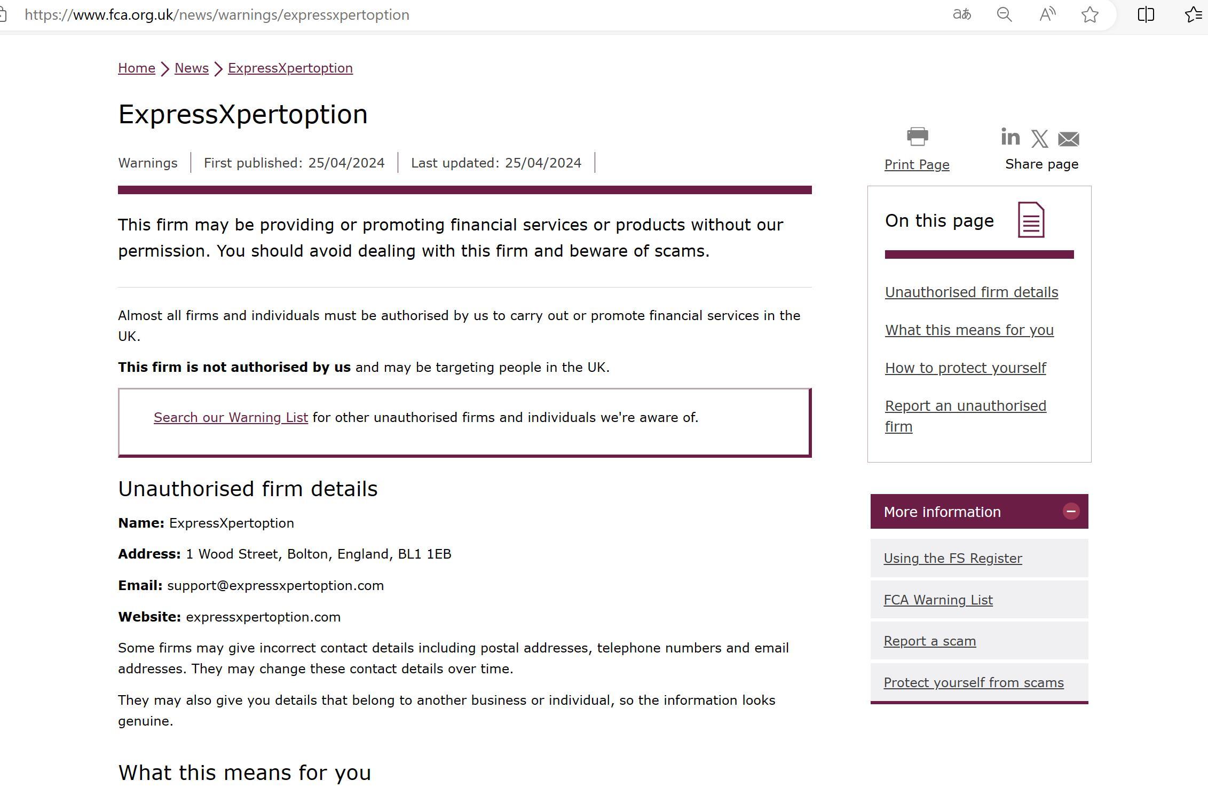Collapse the More information panel
This screenshot has height=788, width=1208.
pyautogui.click(x=1070, y=511)
